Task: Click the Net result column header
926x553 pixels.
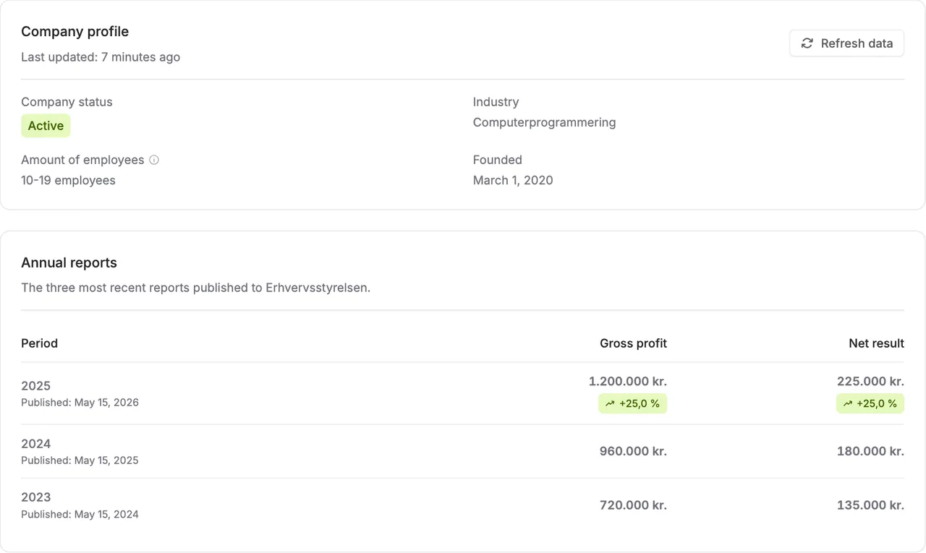Action: coord(876,343)
